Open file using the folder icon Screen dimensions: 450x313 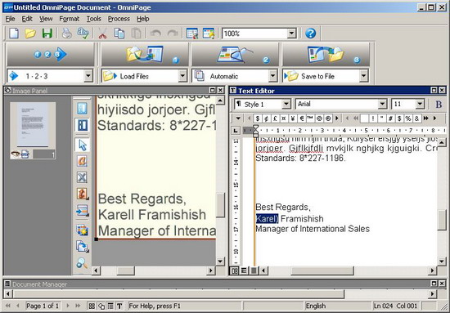click(30, 34)
